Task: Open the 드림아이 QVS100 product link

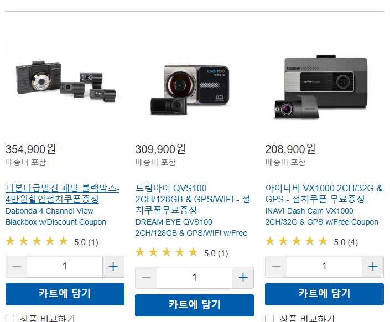Action: [x=193, y=199]
